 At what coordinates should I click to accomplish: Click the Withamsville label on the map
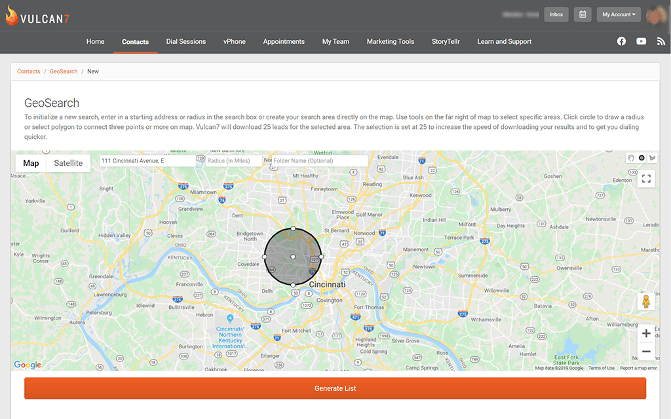click(x=486, y=319)
